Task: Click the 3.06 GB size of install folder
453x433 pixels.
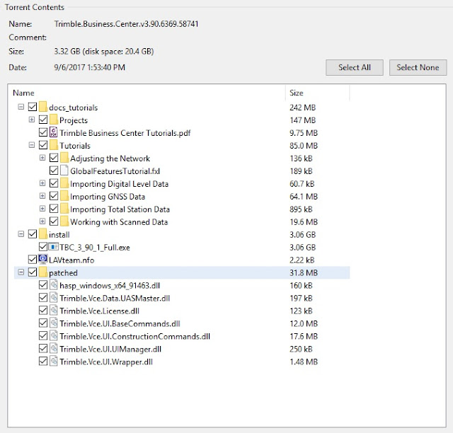Action: (x=302, y=235)
